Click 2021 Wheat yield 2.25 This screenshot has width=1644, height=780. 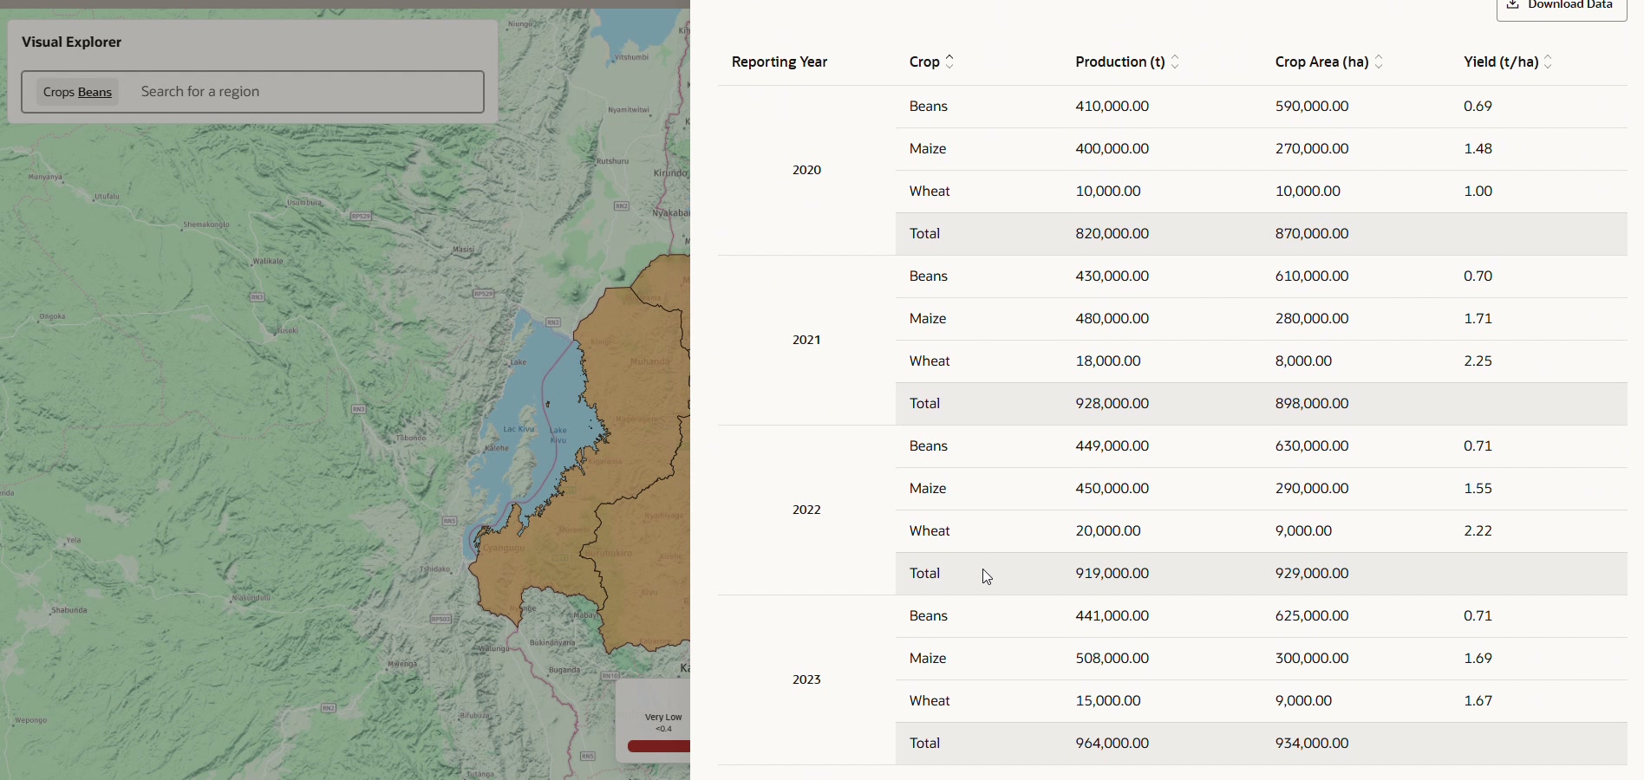[x=1478, y=361]
